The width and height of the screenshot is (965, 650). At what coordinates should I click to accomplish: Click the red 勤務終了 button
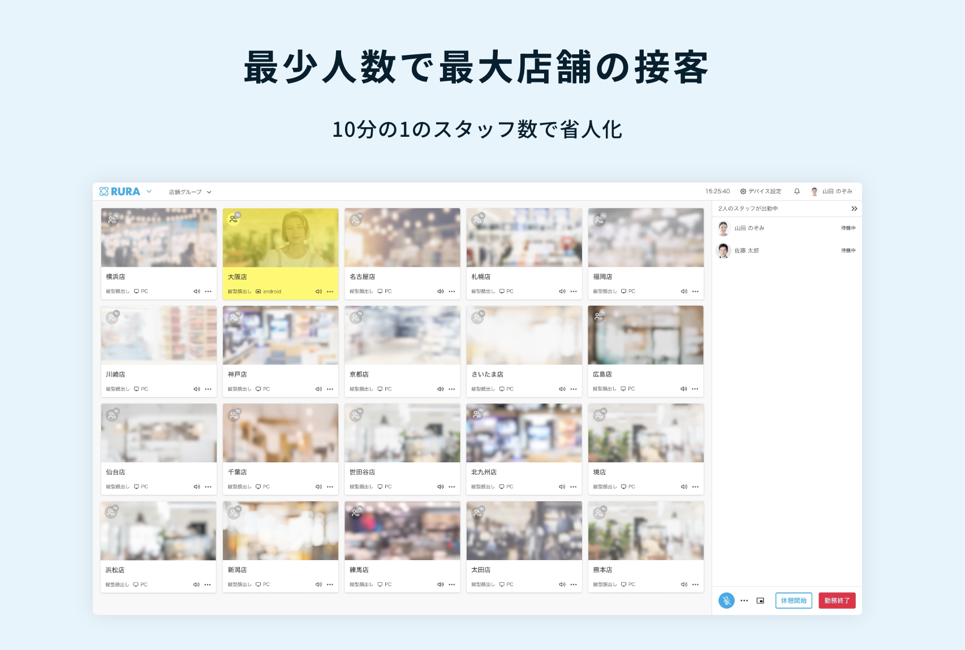pyautogui.click(x=837, y=601)
